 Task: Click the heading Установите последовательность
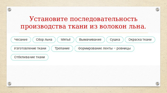pos(83,19)
